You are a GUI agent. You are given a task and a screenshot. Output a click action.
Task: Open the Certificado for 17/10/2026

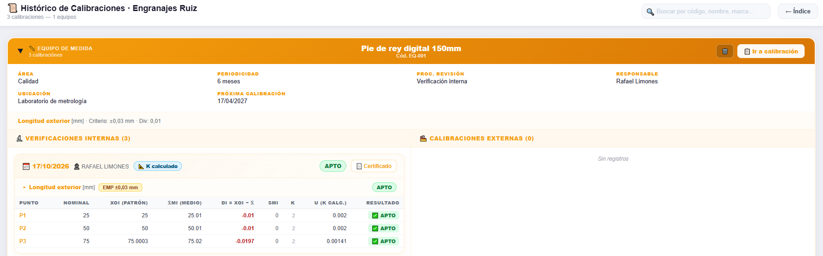pos(374,166)
